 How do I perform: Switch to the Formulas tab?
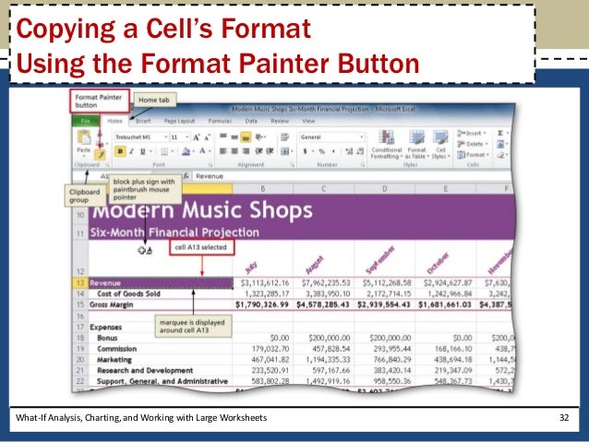[220, 121]
